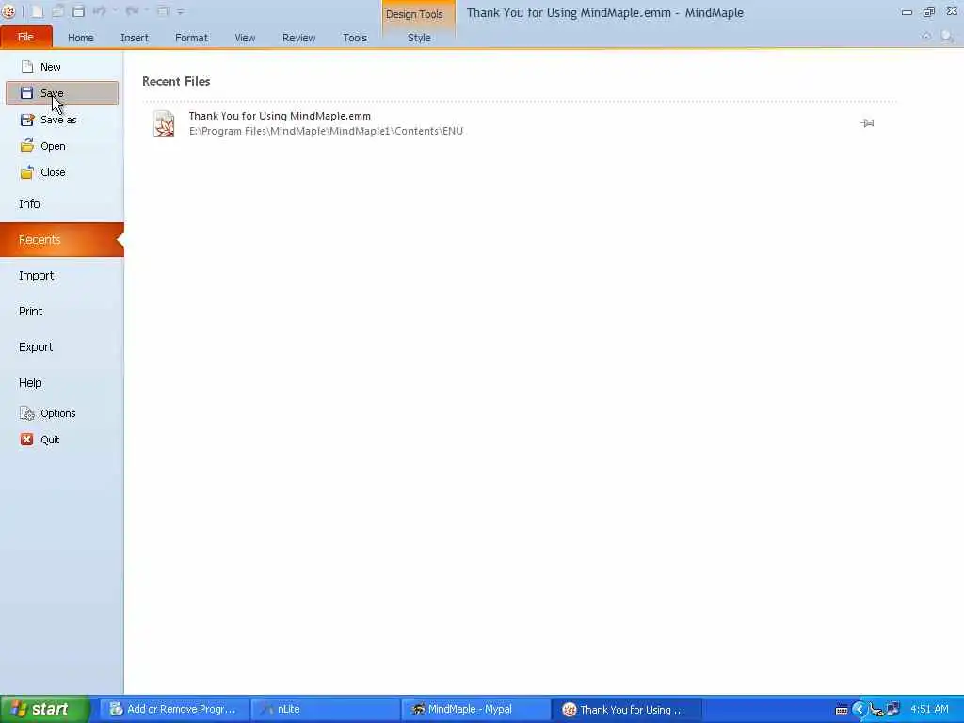Switch to the Insert tab

[x=134, y=38]
